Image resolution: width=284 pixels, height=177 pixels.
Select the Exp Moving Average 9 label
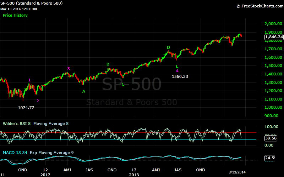coord(52,153)
